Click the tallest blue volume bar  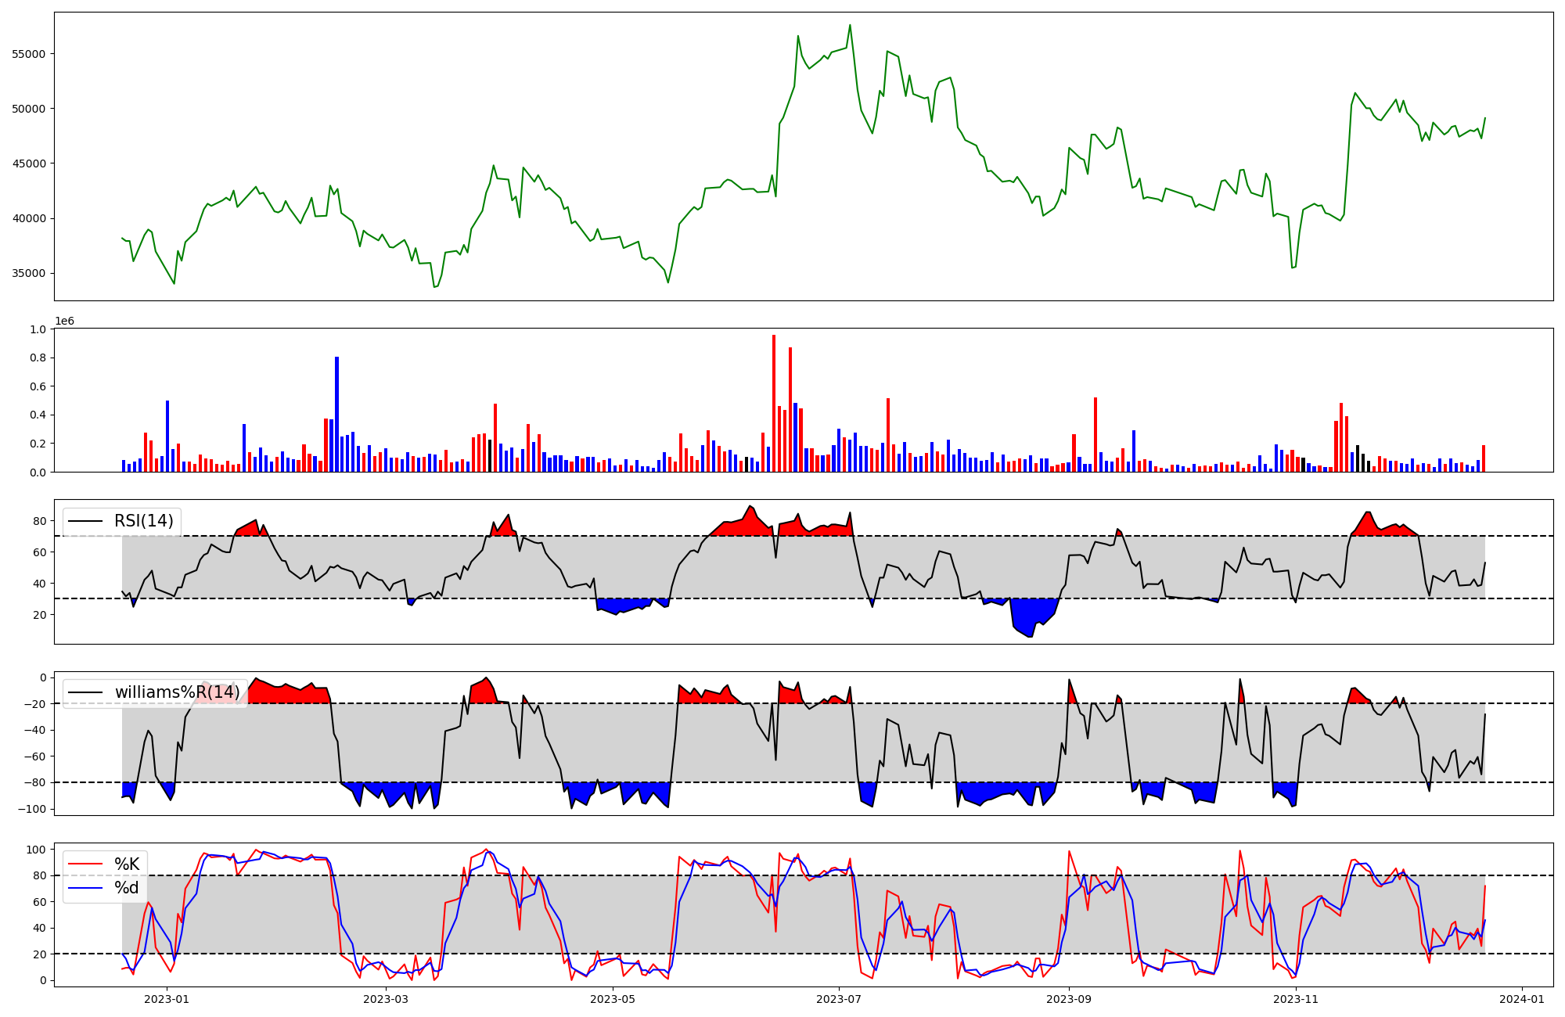336,415
